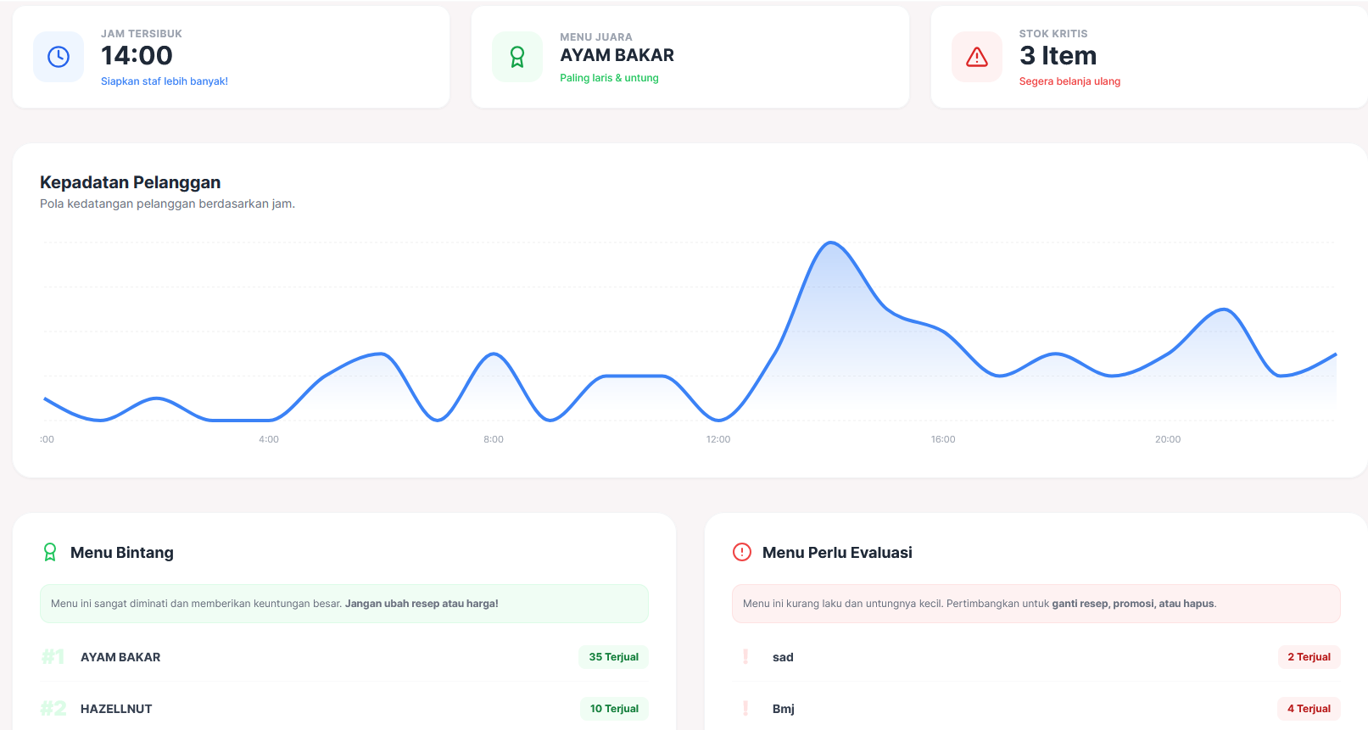Click the 'Paling laris & untung' caption
Image resolution: width=1368 pixels, height=730 pixels.
pos(609,78)
